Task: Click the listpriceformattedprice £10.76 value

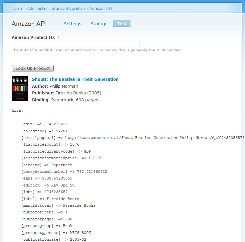Action: pyautogui.click(x=96, y=158)
